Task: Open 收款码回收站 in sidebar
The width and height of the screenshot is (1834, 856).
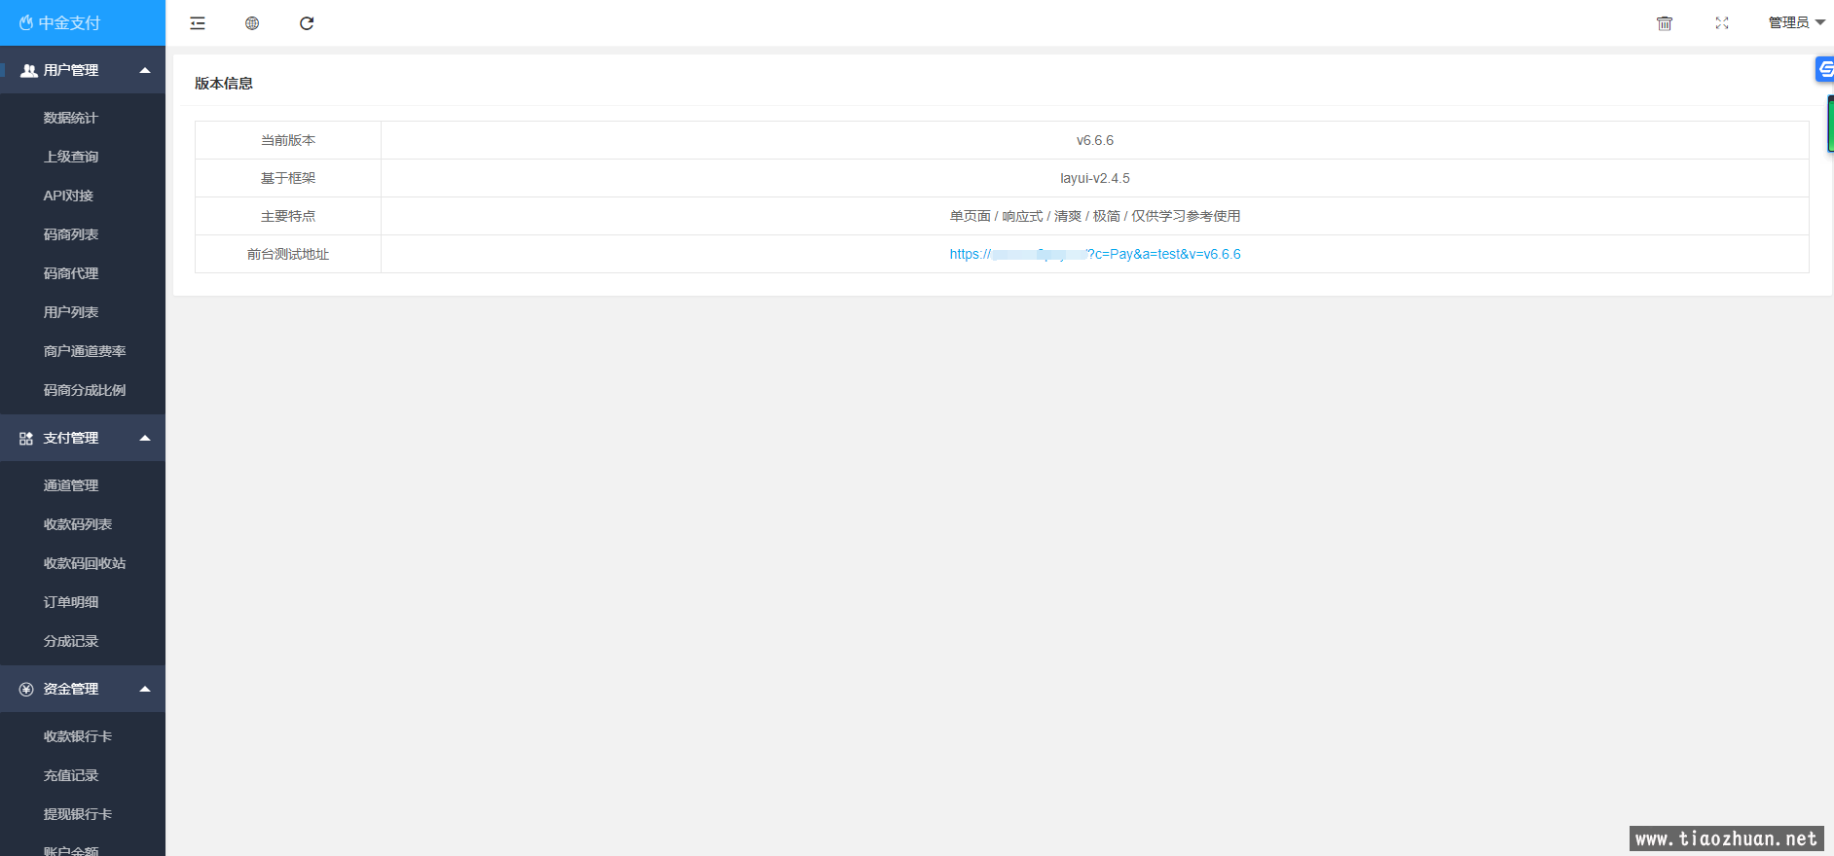Action: tap(85, 563)
